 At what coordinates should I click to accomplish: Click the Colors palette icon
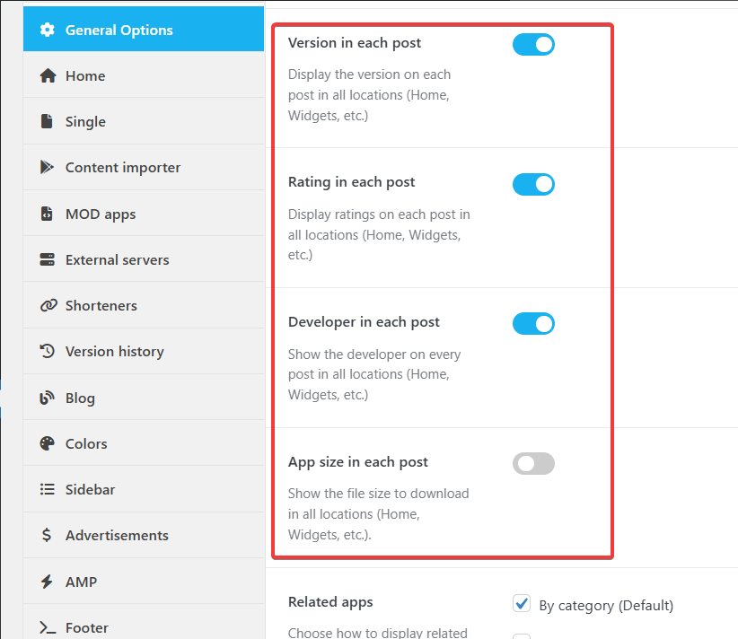coord(48,443)
